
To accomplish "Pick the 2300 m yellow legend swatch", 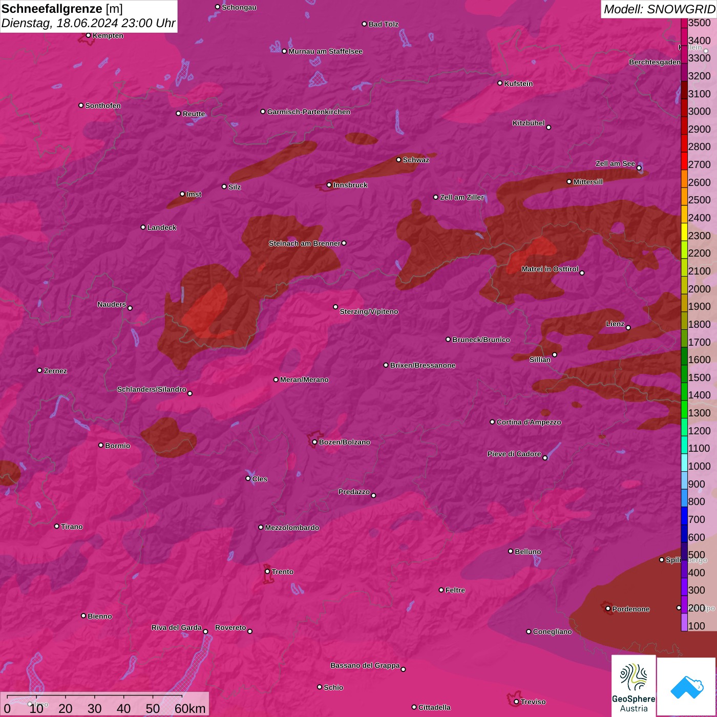I will coord(684,232).
